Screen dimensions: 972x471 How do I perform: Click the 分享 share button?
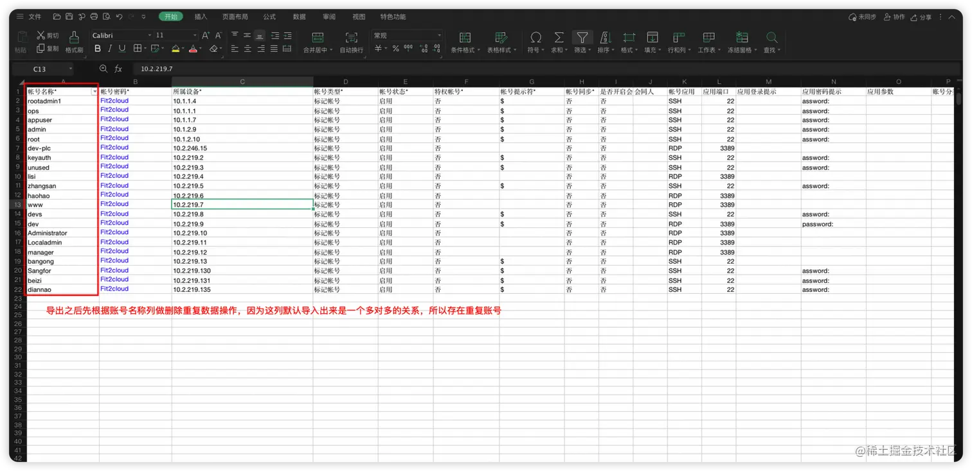coord(921,17)
